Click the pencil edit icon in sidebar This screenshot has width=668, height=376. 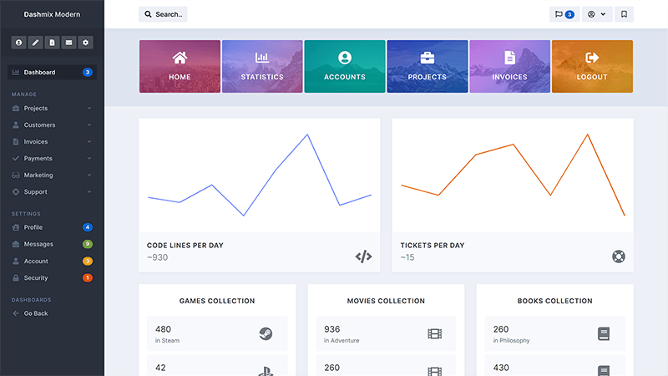click(35, 43)
